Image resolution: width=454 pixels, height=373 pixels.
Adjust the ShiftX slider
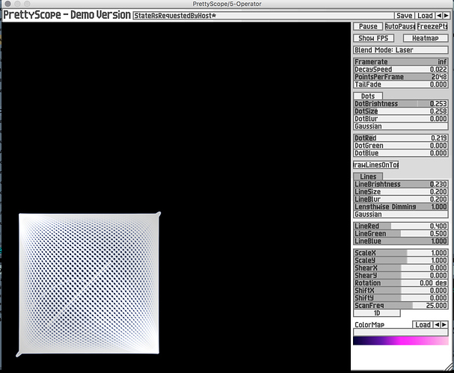tap(401, 291)
